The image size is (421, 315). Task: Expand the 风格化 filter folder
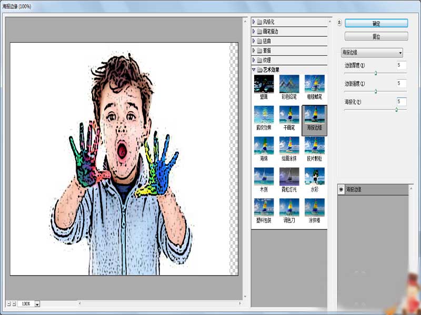coord(254,22)
